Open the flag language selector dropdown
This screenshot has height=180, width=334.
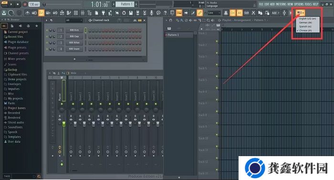click(300, 13)
